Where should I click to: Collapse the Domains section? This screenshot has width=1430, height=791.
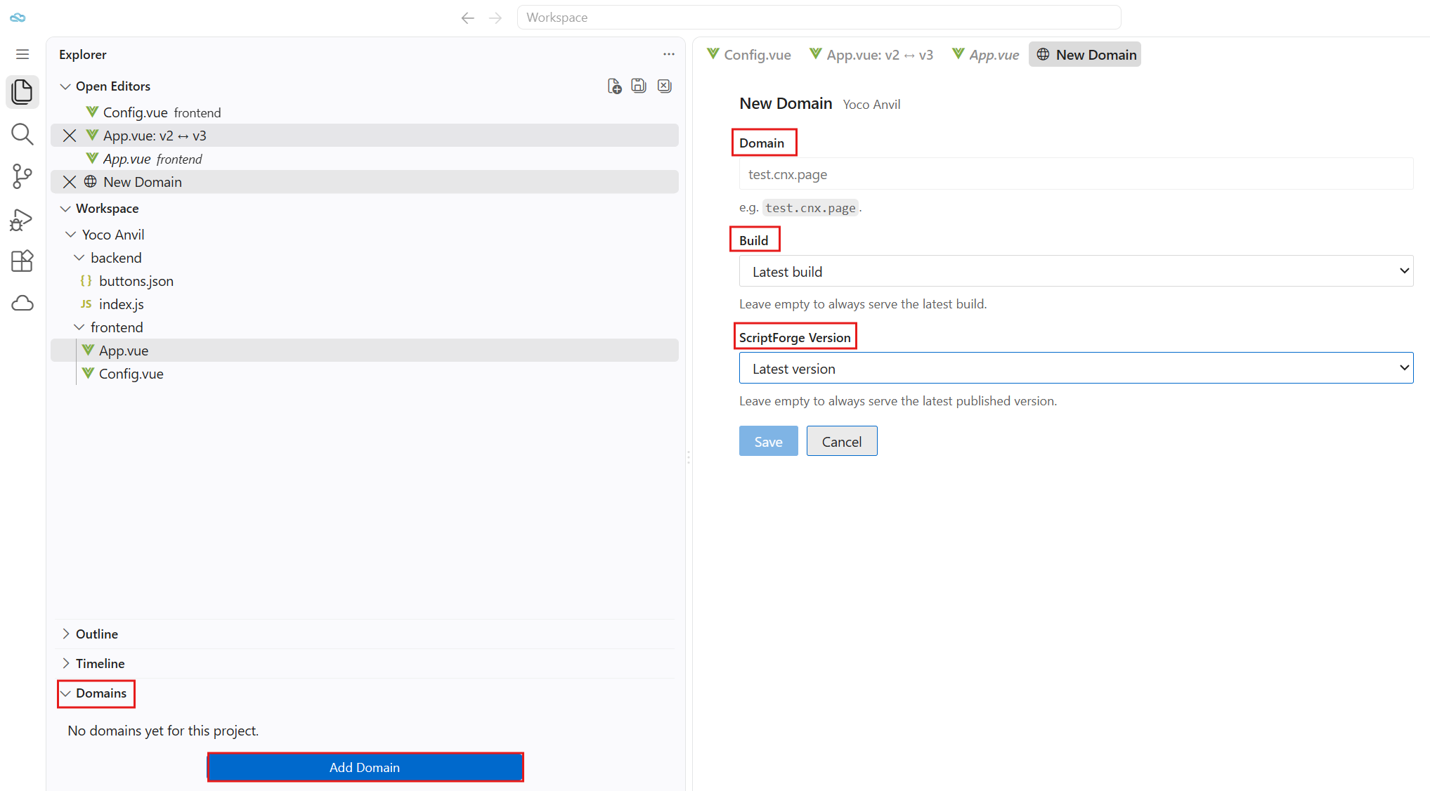click(96, 693)
